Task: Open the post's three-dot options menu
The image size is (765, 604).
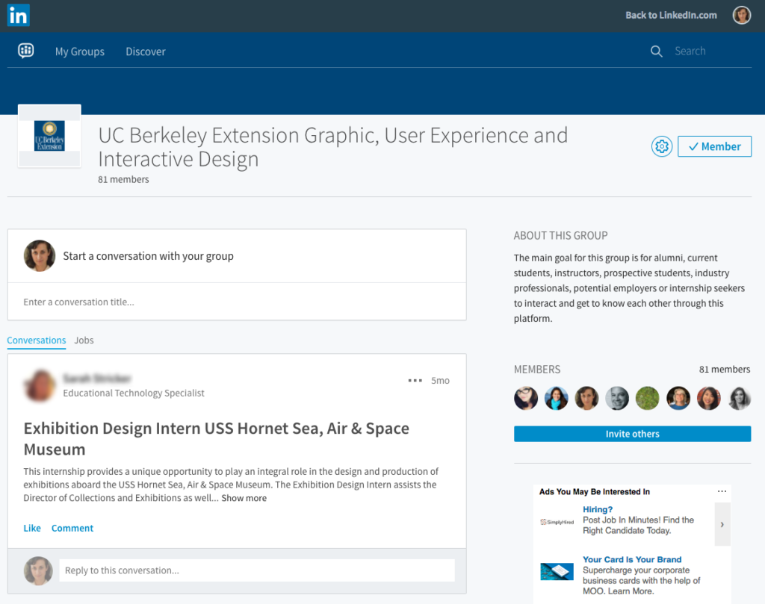Action: [x=415, y=380]
